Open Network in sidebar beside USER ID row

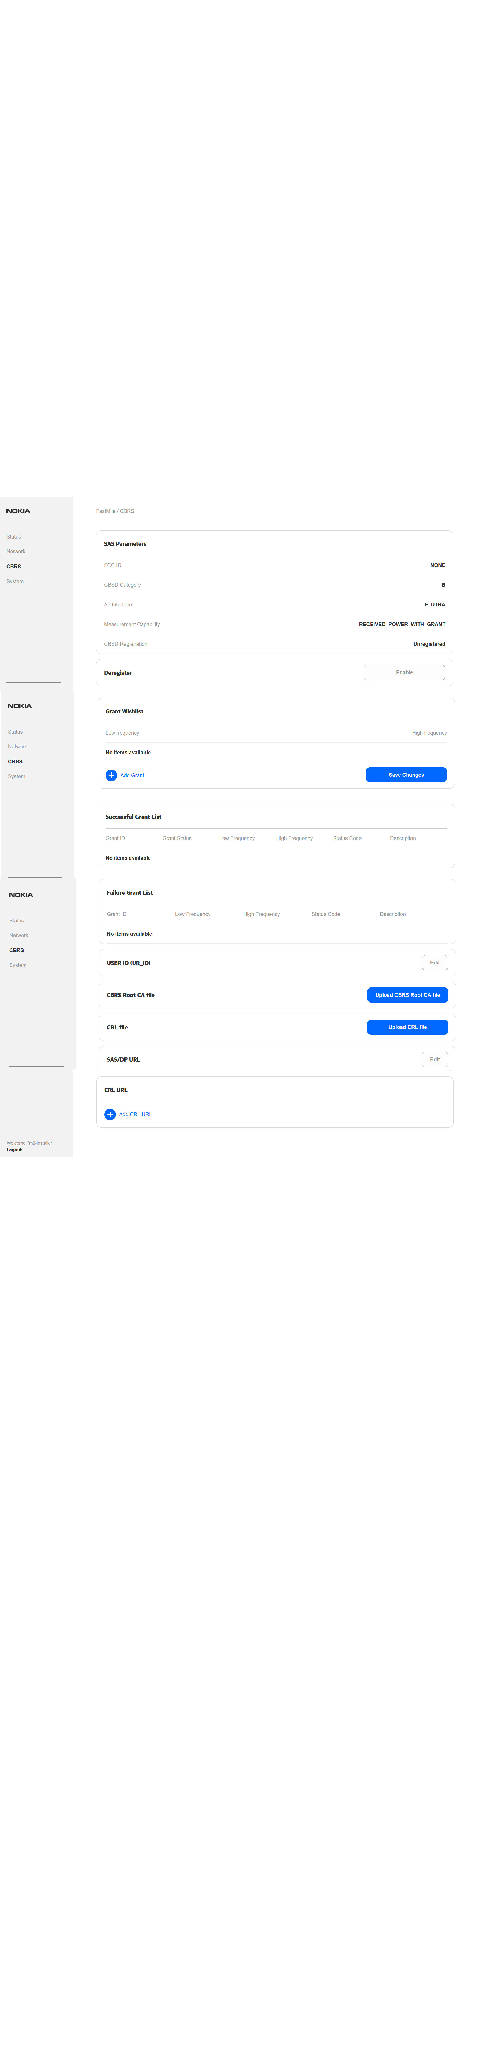[18, 936]
